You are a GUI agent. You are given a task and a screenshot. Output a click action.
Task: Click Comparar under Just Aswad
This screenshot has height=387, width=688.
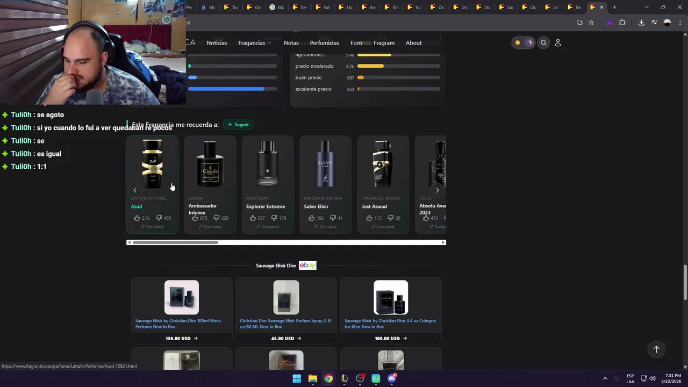click(383, 226)
